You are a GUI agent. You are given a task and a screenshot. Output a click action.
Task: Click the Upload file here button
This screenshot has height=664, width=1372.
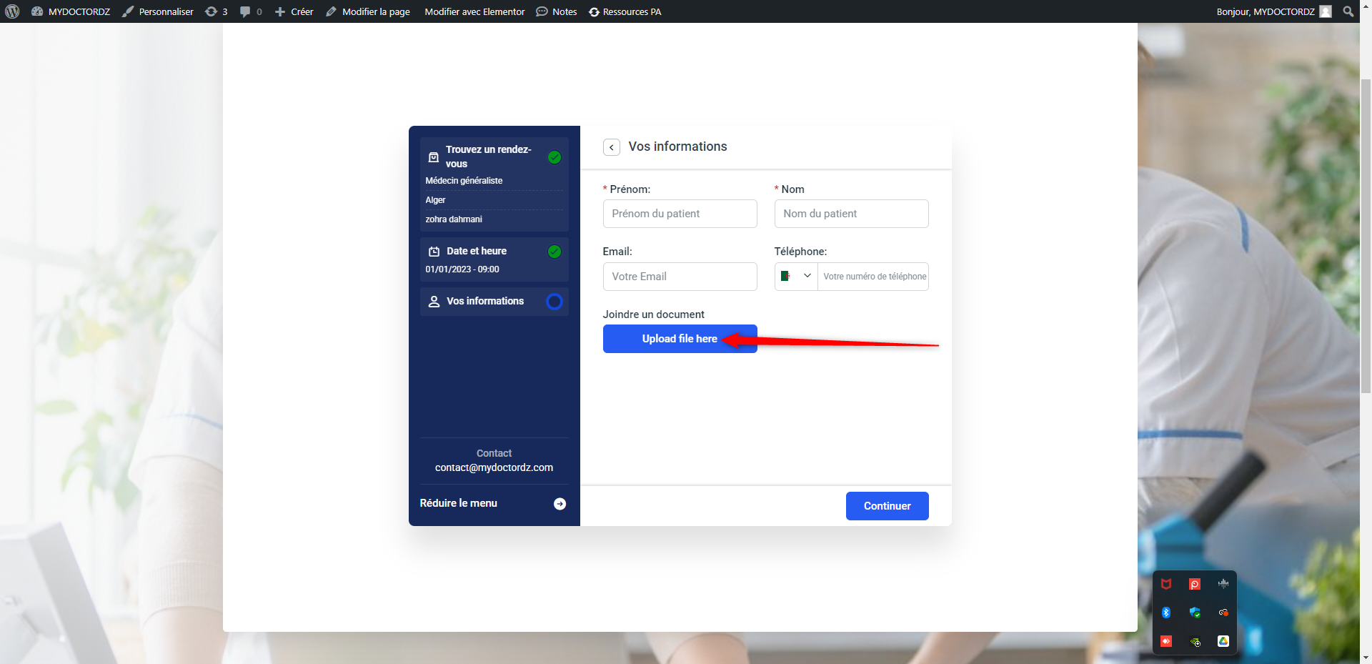679,339
